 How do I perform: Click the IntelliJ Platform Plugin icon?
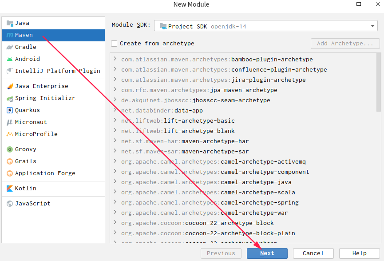click(10, 71)
